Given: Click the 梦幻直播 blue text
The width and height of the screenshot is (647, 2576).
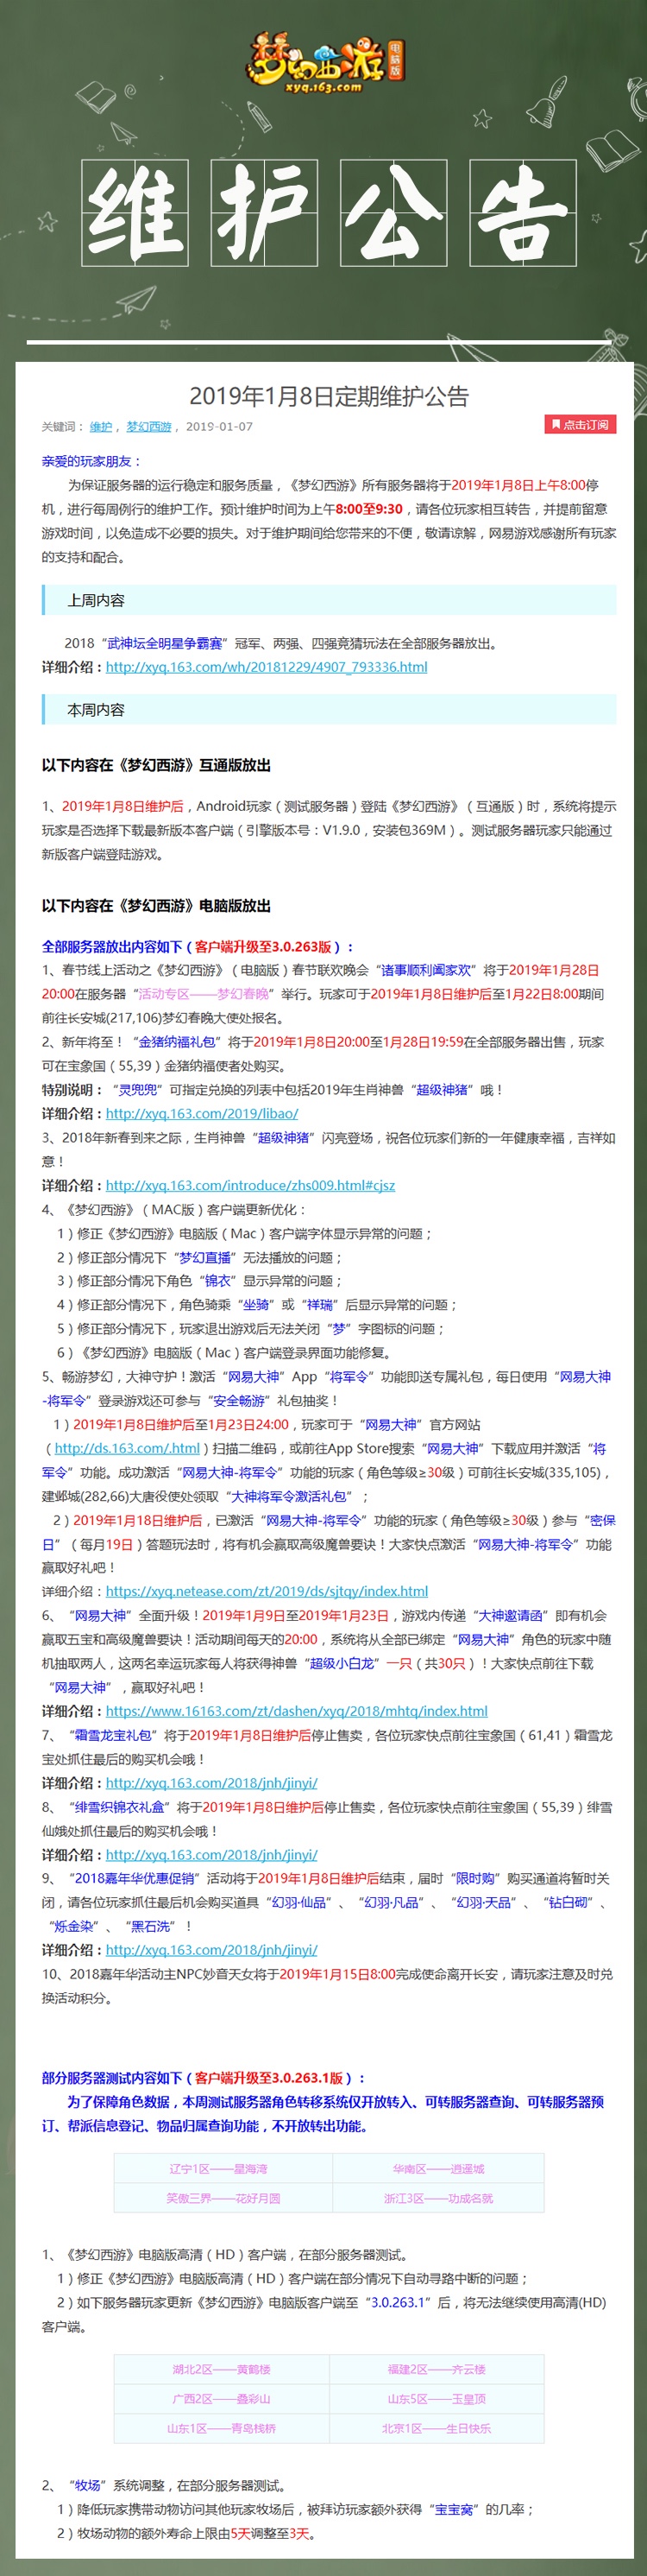Looking at the screenshot, I should 204,1258.
